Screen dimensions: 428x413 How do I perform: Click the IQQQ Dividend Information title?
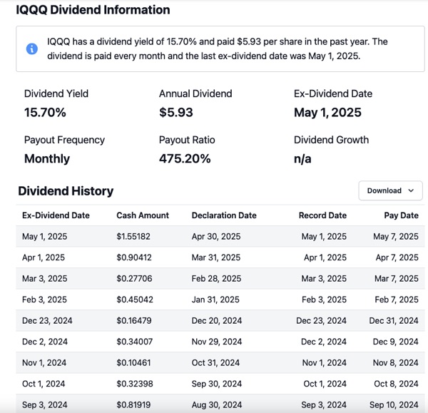click(93, 10)
